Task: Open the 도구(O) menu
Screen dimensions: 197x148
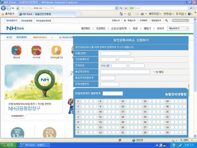Action: (x=181, y=14)
